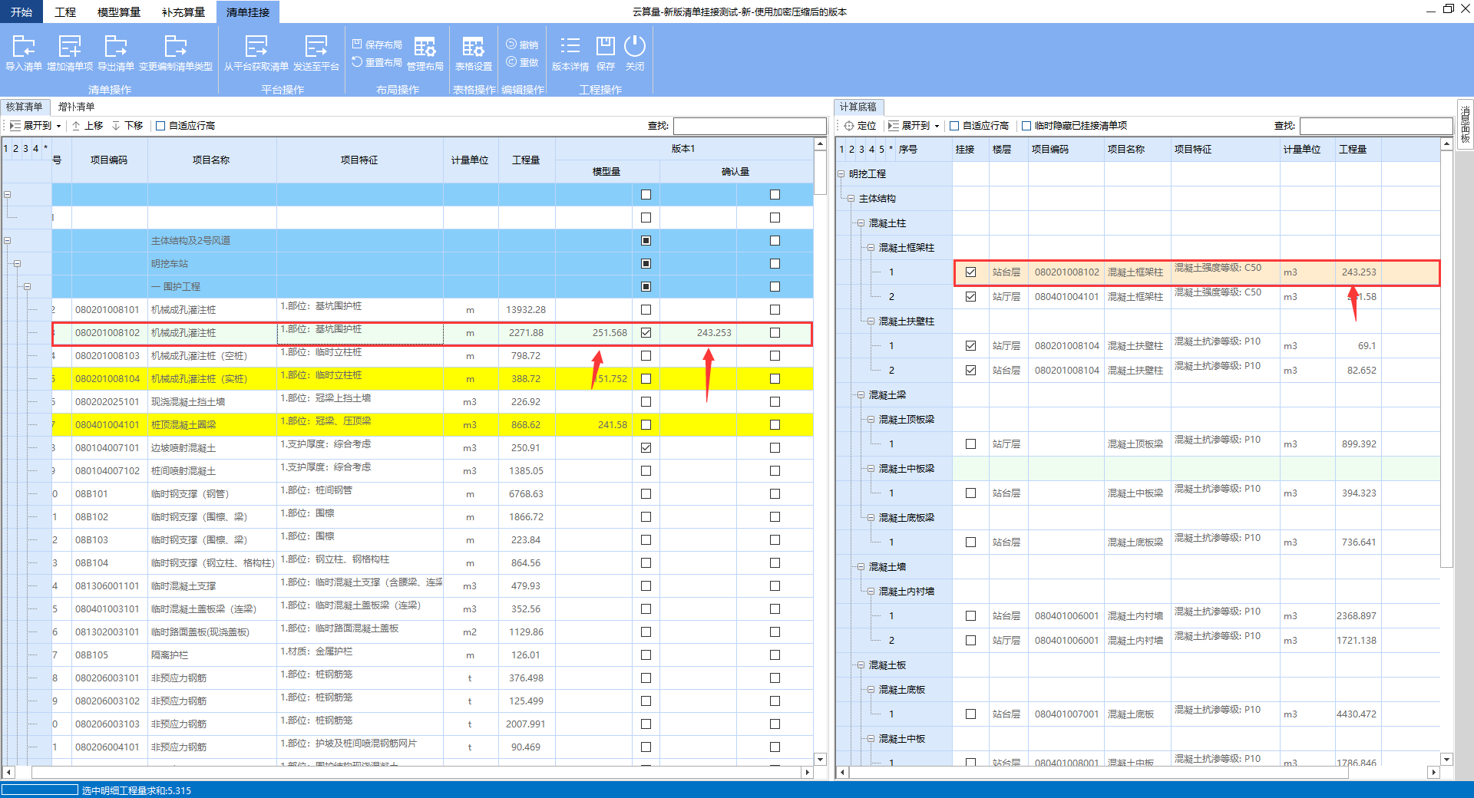
Task: Click the 上移 move up icon
Action: tap(77, 125)
